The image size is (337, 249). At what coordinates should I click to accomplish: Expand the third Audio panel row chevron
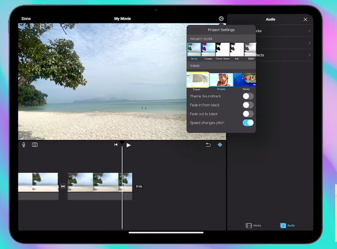[x=309, y=55]
